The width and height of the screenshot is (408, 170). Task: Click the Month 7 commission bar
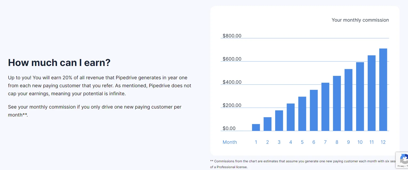[x=325, y=107]
